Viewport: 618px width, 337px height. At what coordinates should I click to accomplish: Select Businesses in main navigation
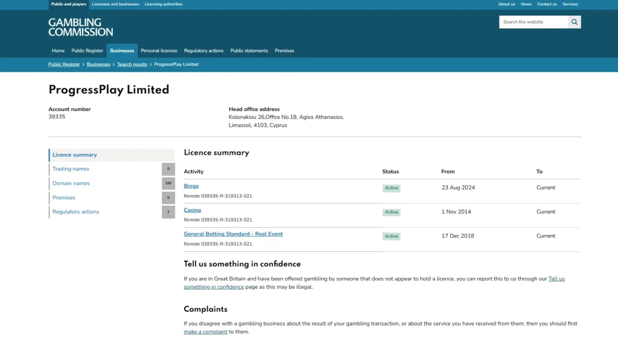pyautogui.click(x=122, y=51)
